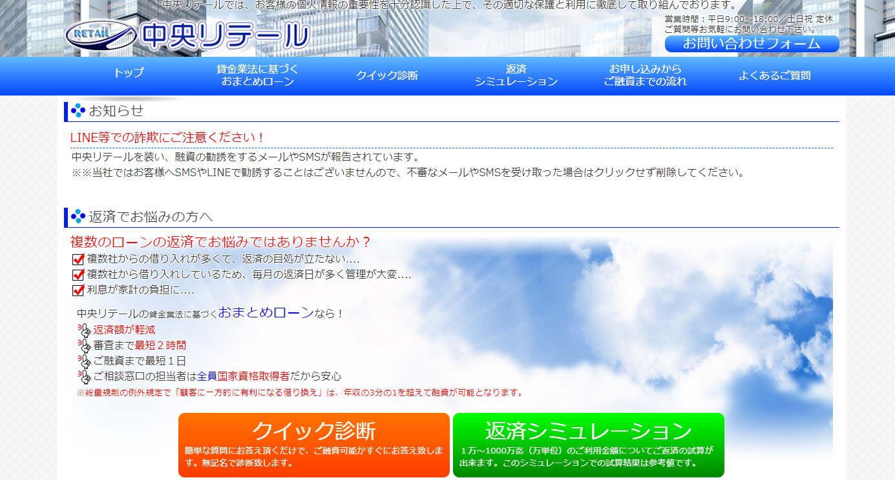Click the green 返済シミュレーション banner button

click(588, 445)
